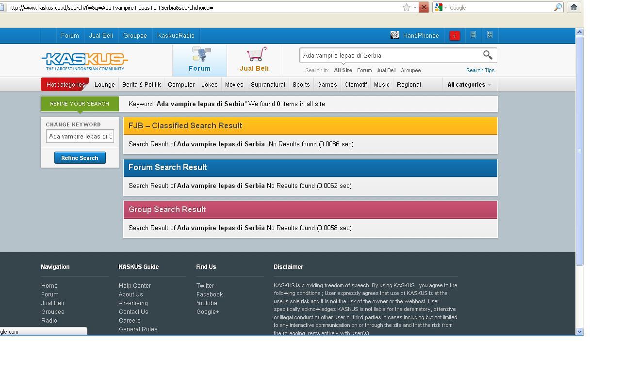Open the Help Center link
The width and height of the screenshot is (621, 372).
pos(135,286)
